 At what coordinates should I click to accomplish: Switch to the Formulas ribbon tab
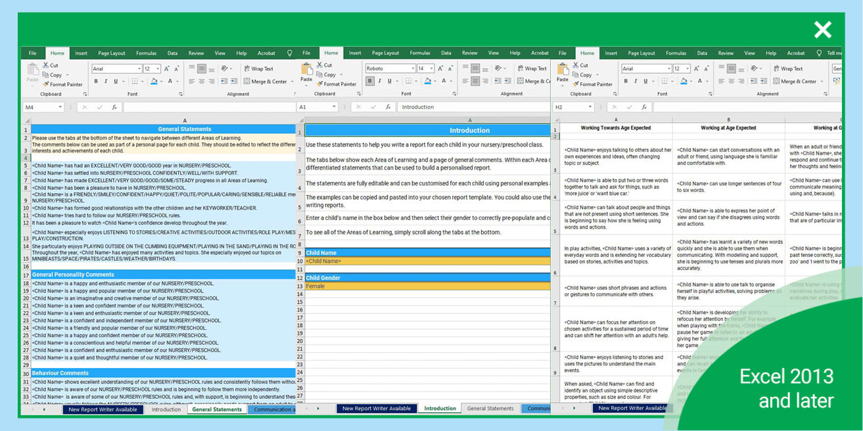[x=146, y=53]
